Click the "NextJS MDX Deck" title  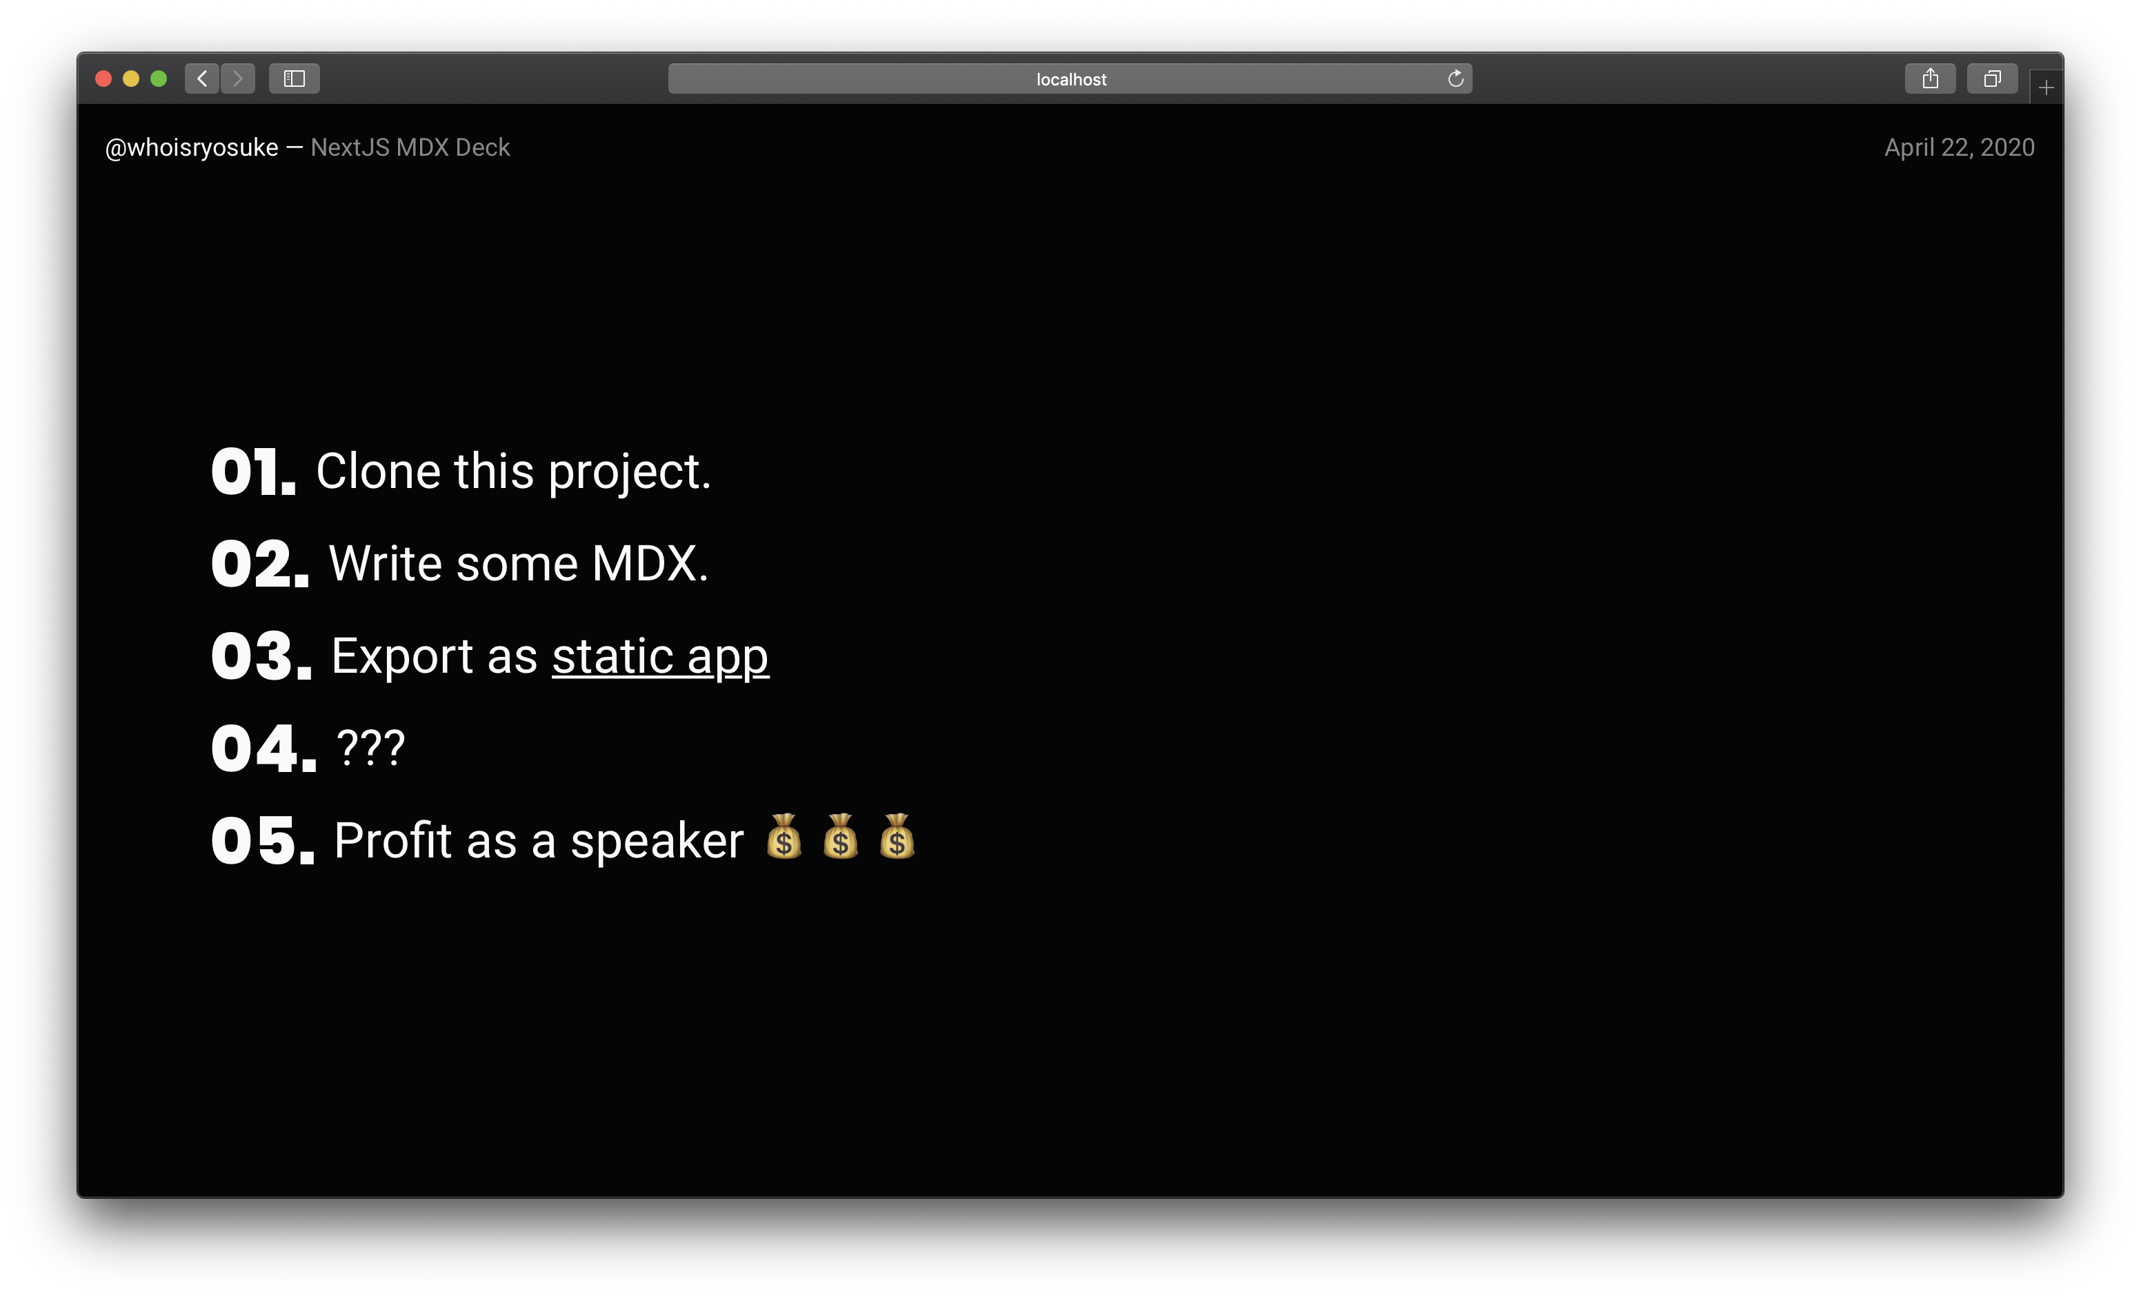click(x=409, y=147)
